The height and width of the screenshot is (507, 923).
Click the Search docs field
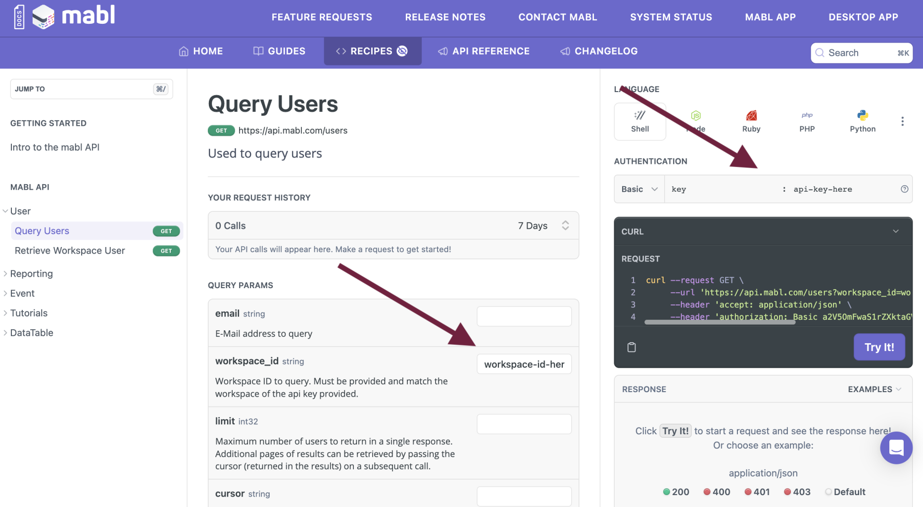[x=862, y=53]
